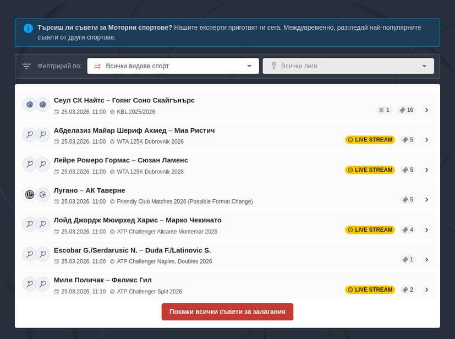This screenshot has width=455, height=339.
Task: Click LIVE STREAM badge on Мили Поличак match
Action: [370, 289]
